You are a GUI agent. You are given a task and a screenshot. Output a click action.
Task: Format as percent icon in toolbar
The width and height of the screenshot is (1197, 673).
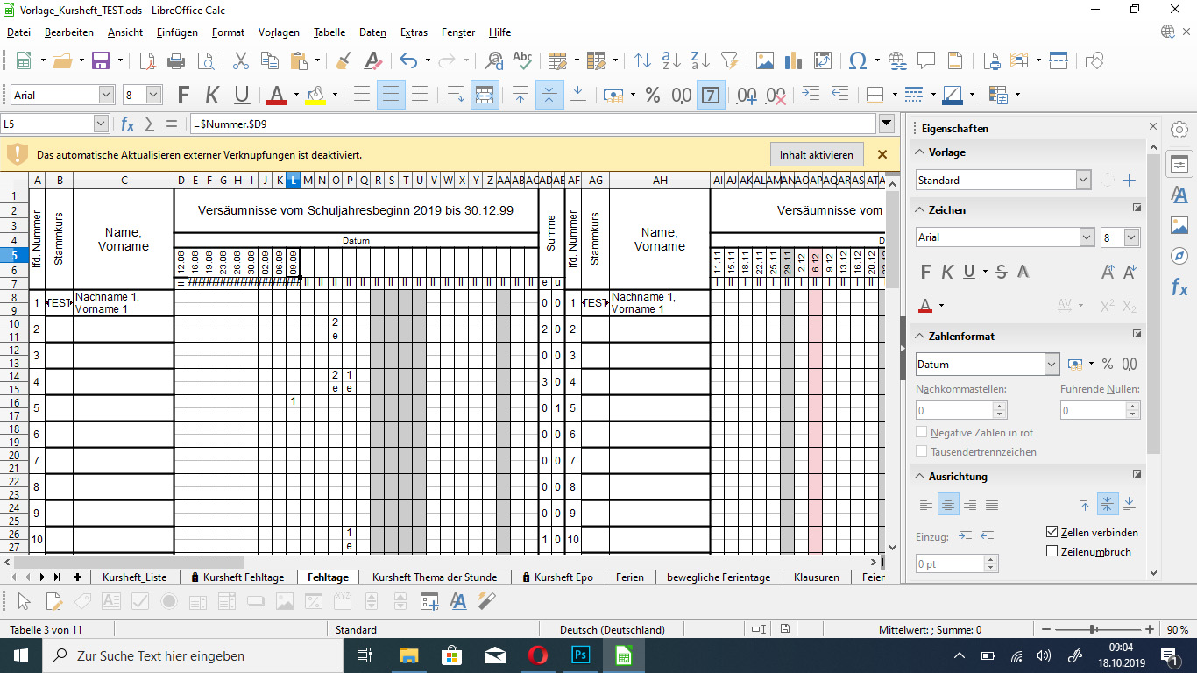point(652,95)
